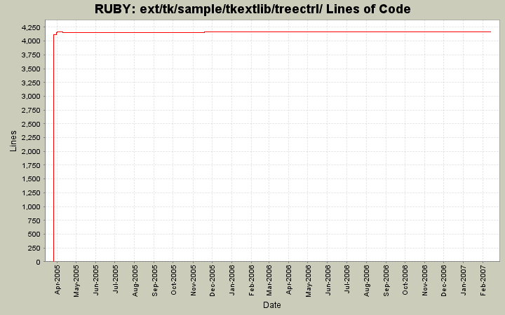Click the 3,500 y-axis value

point(31,69)
